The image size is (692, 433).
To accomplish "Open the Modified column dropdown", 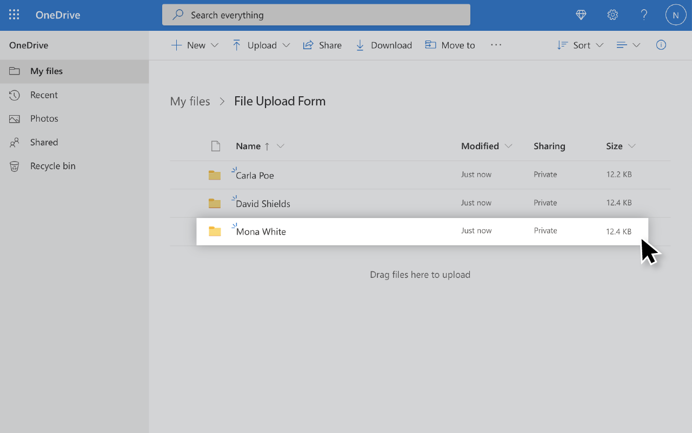I will click(x=508, y=146).
